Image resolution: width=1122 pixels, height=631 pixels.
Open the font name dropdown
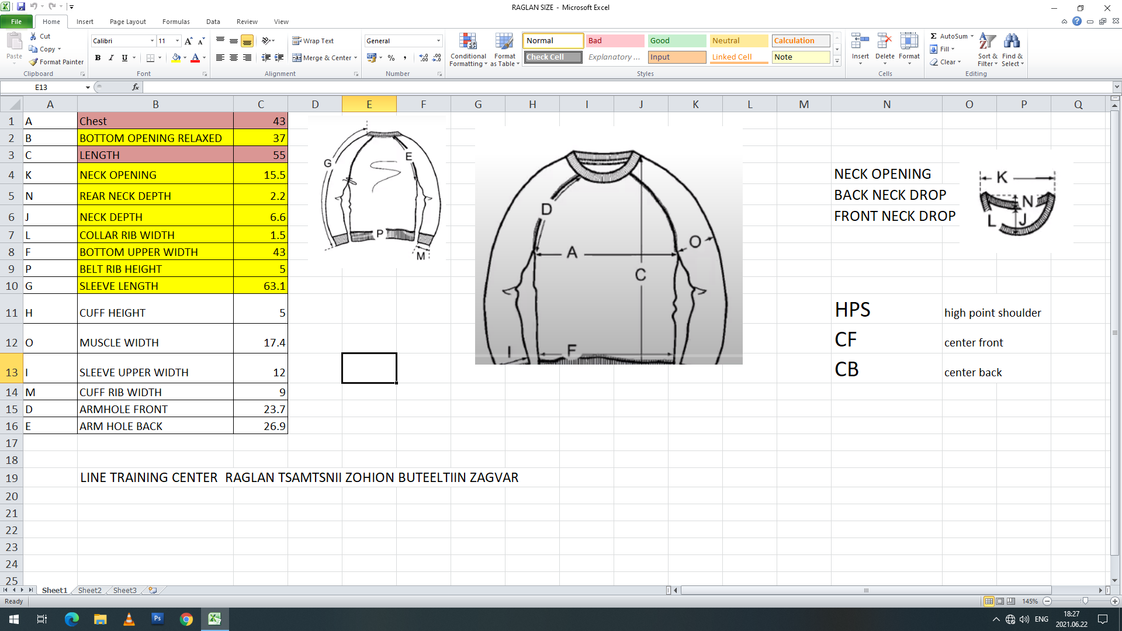coord(152,41)
